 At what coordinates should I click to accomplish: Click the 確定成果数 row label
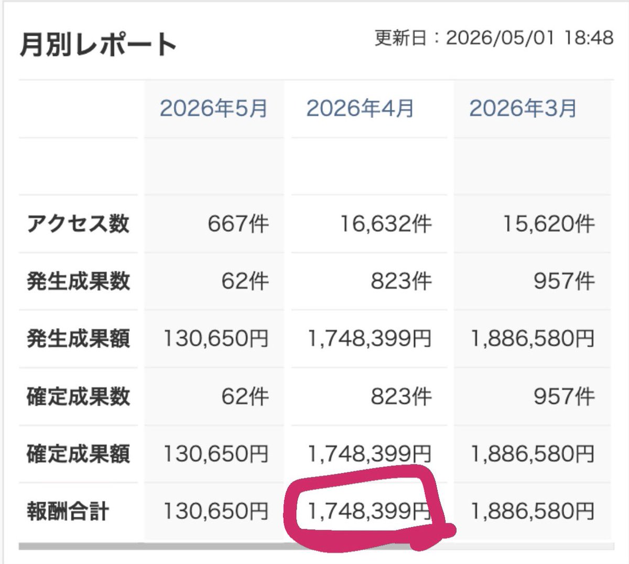(x=78, y=396)
